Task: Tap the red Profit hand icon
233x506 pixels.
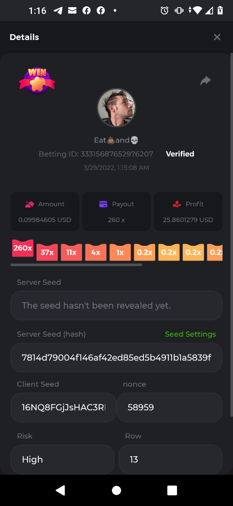Action: point(177,204)
